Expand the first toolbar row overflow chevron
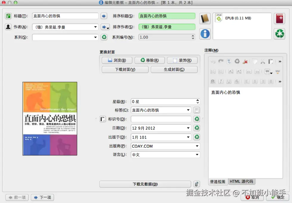292x203 pixels. (x=280, y=61)
